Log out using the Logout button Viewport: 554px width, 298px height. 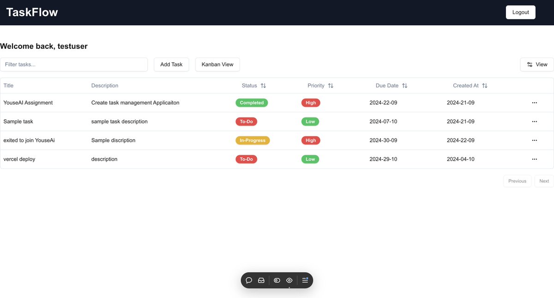[521, 12]
